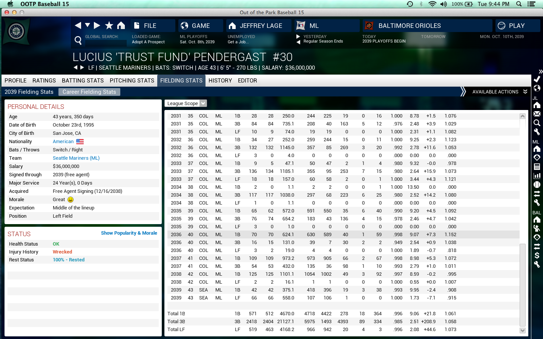The height and width of the screenshot is (339, 543).
Task: Click the BAL transactions arrows icon
Action: click(537, 246)
